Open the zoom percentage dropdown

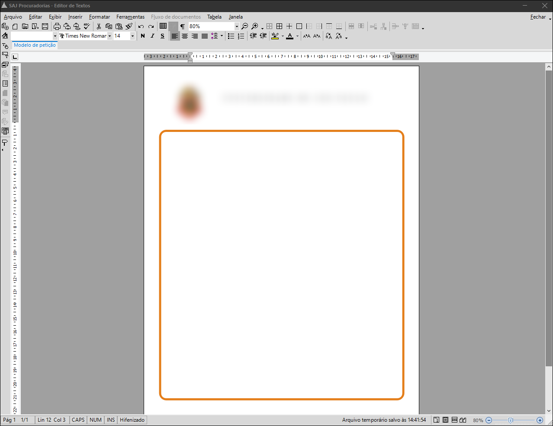(x=236, y=26)
